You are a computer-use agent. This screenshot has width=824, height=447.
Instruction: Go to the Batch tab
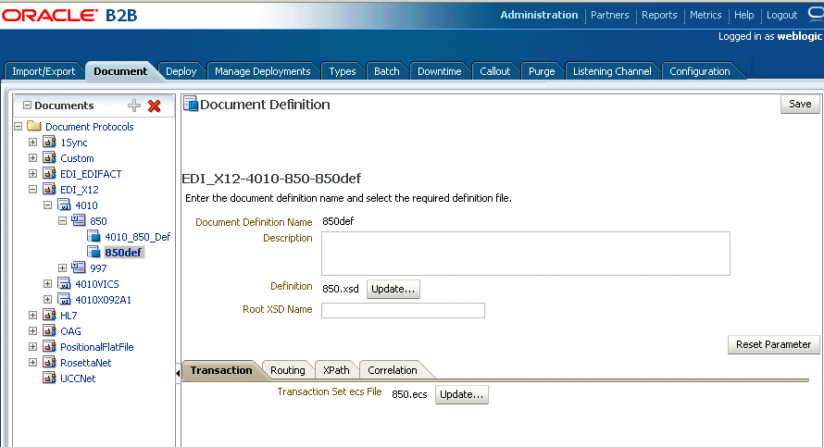tap(386, 71)
